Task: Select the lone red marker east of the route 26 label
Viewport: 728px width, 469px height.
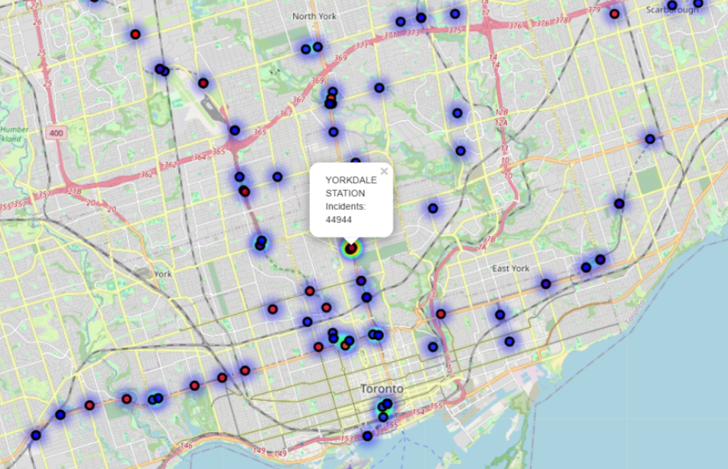Action: [x=135, y=34]
